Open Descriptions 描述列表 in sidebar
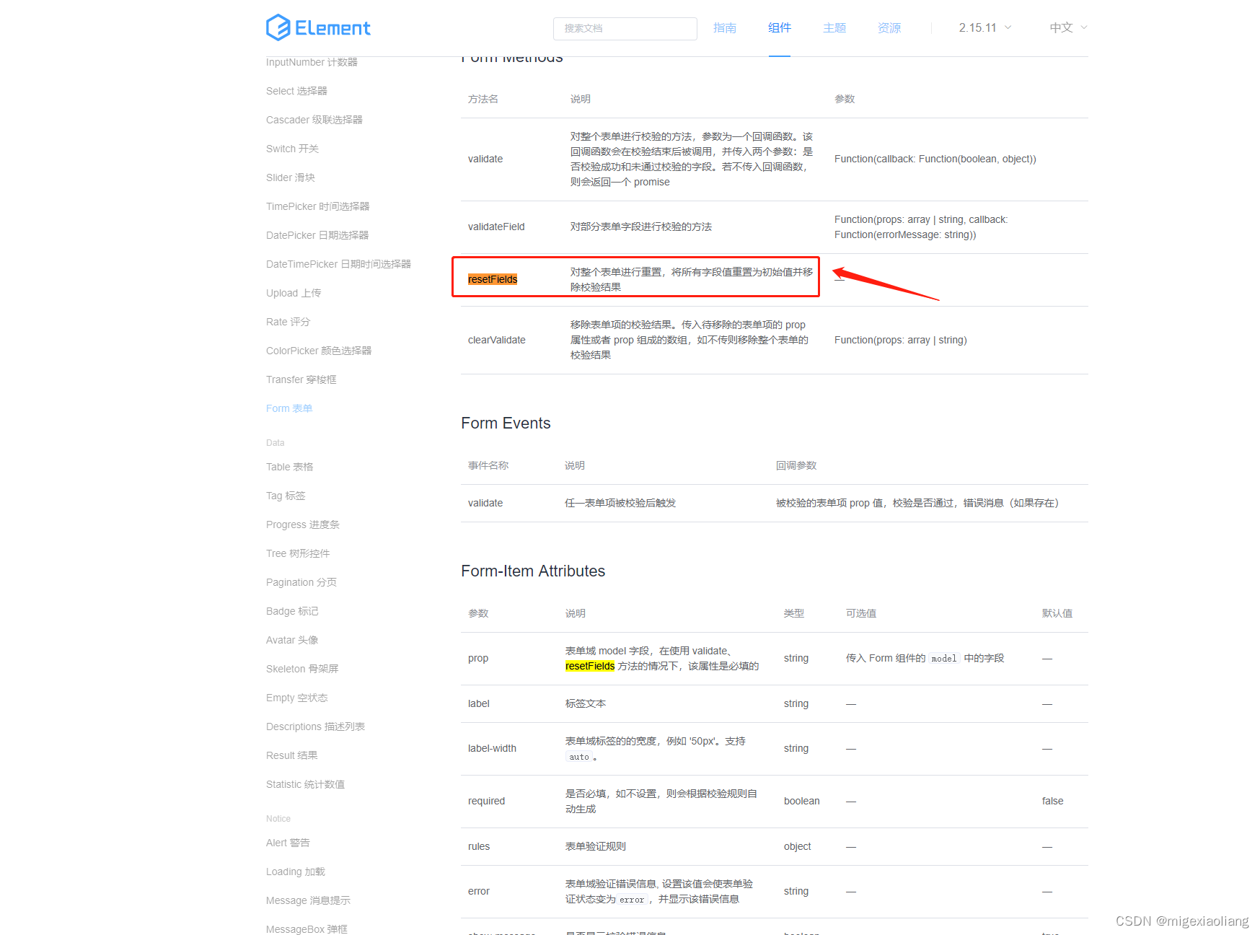The height and width of the screenshot is (935, 1260). pos(315,727)
